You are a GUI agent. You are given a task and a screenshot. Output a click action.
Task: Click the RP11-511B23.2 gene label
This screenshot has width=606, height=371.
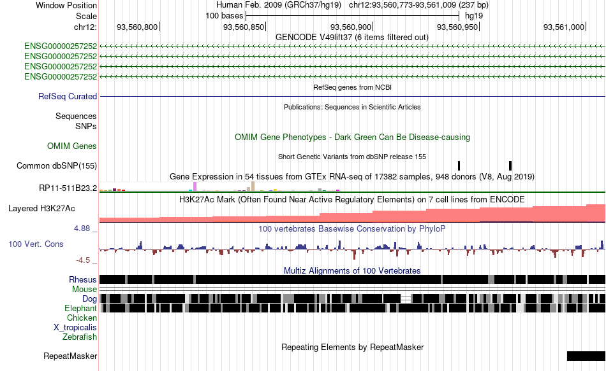point(68,188)
